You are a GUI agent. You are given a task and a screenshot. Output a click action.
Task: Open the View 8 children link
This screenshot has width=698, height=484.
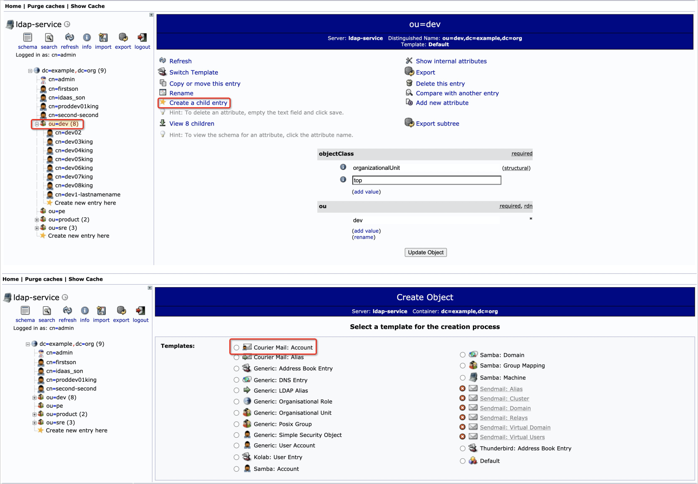pos(192,124)
